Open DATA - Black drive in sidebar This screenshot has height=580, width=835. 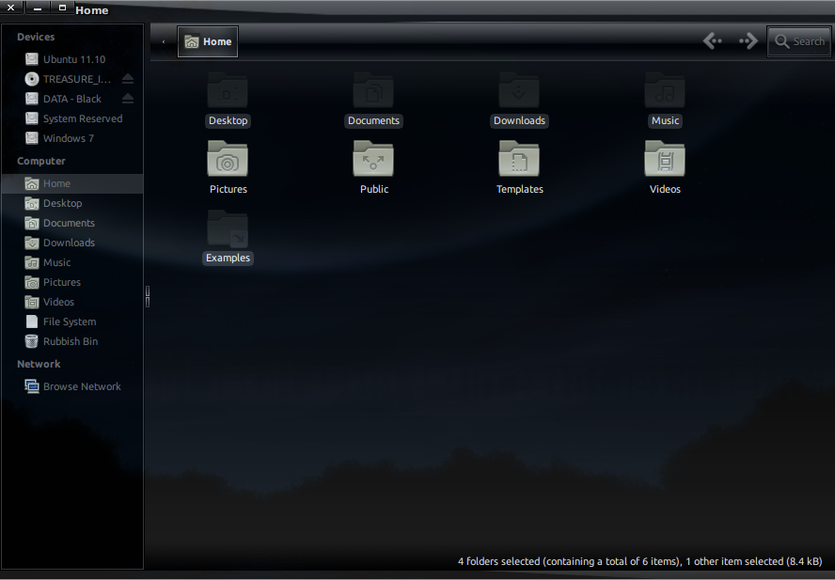click(71, 99)
